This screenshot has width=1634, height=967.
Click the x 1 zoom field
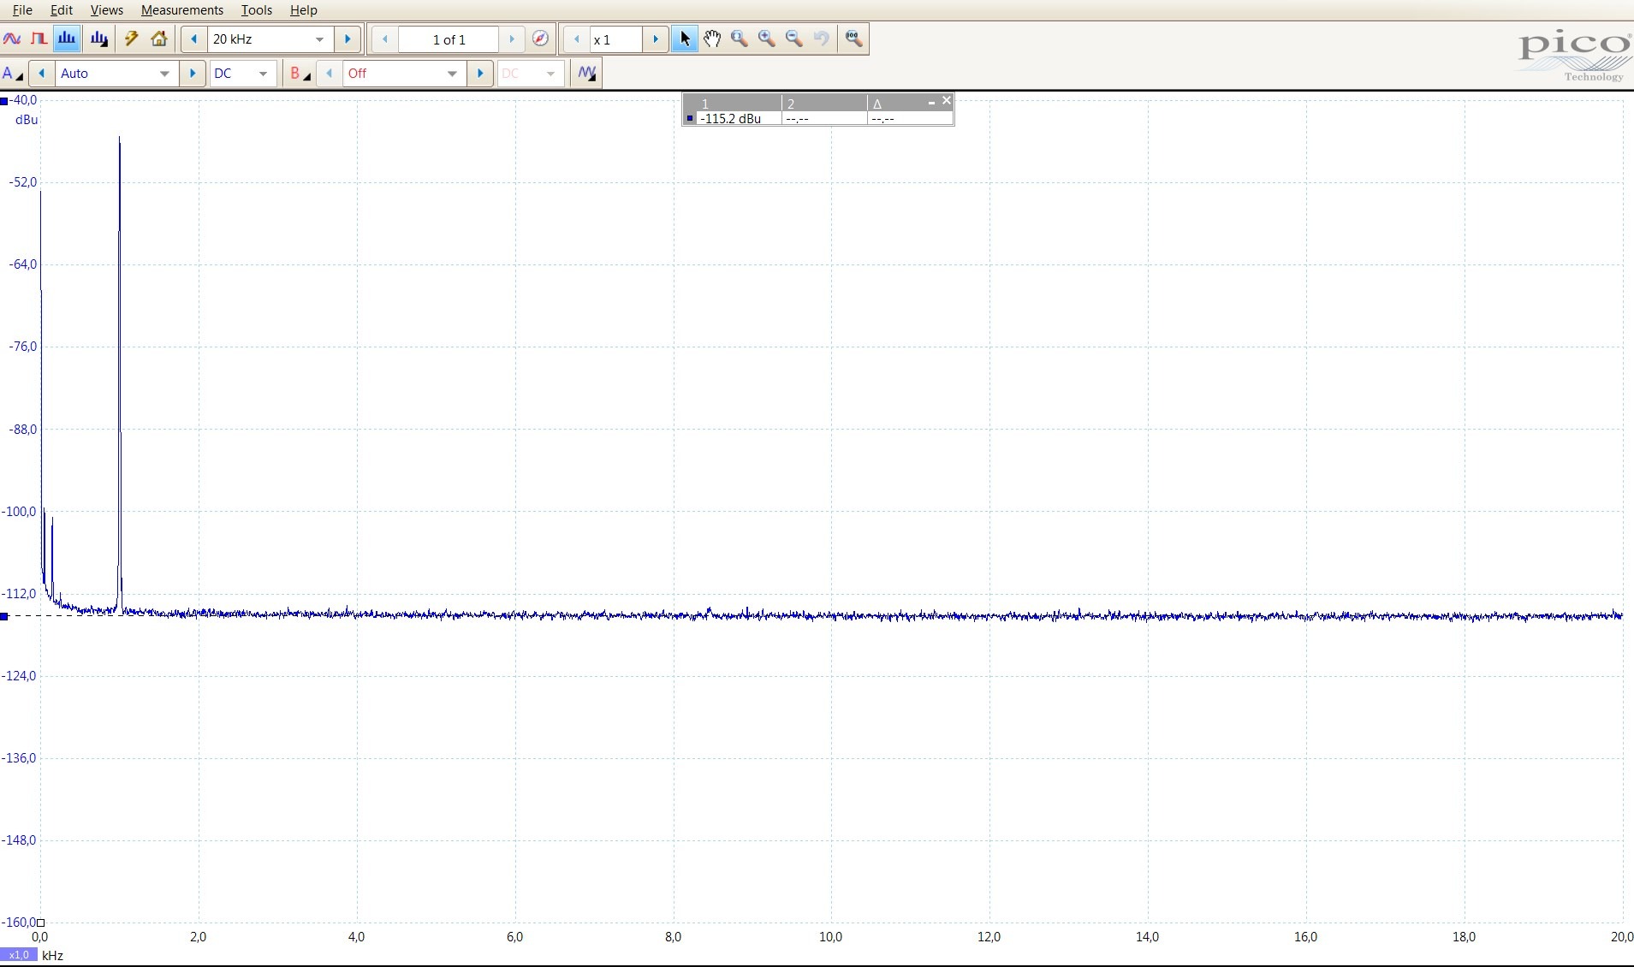[615, 39]
